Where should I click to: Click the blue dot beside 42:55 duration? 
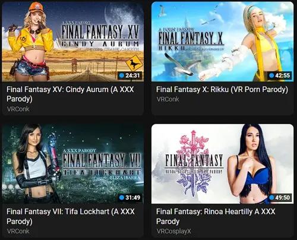point(271,75)
